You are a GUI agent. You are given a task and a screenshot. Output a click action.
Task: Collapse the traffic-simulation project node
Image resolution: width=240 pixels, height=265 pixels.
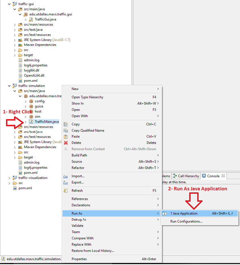click(x=9, y=86)
